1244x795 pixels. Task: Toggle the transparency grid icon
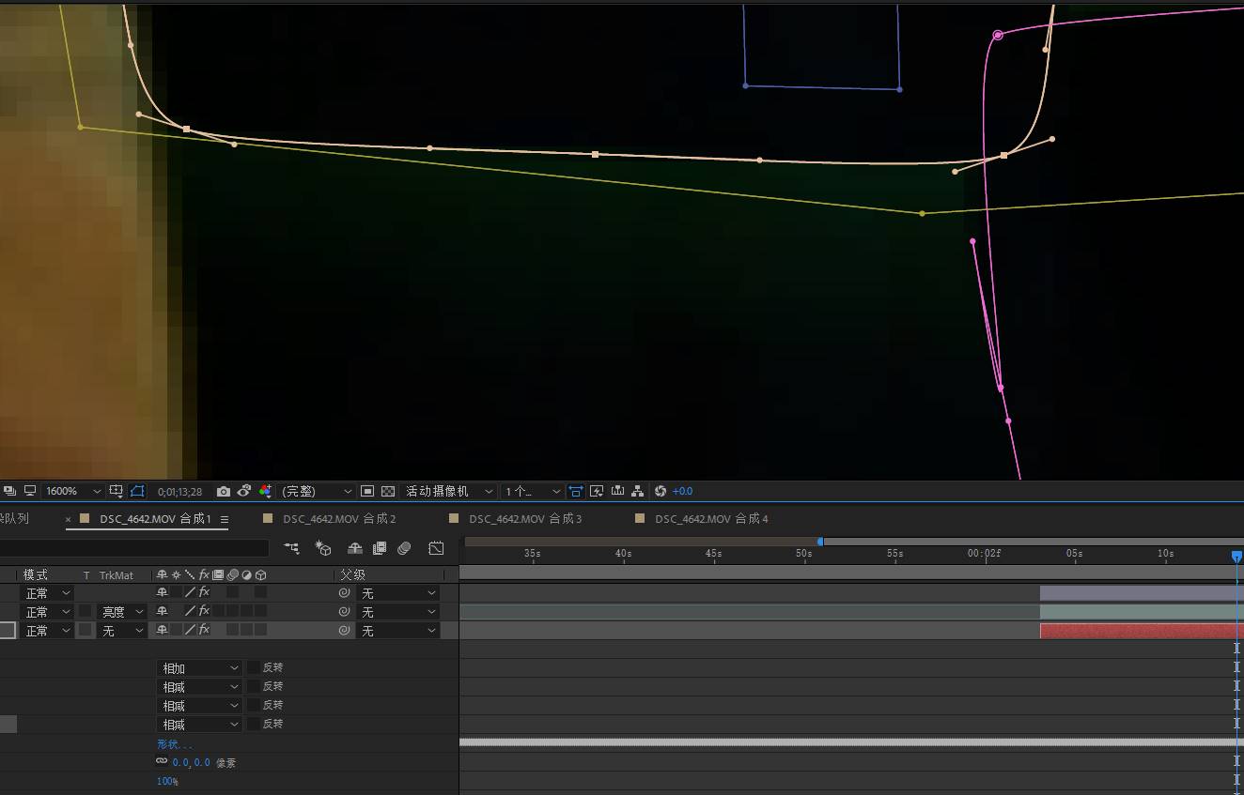387,491
